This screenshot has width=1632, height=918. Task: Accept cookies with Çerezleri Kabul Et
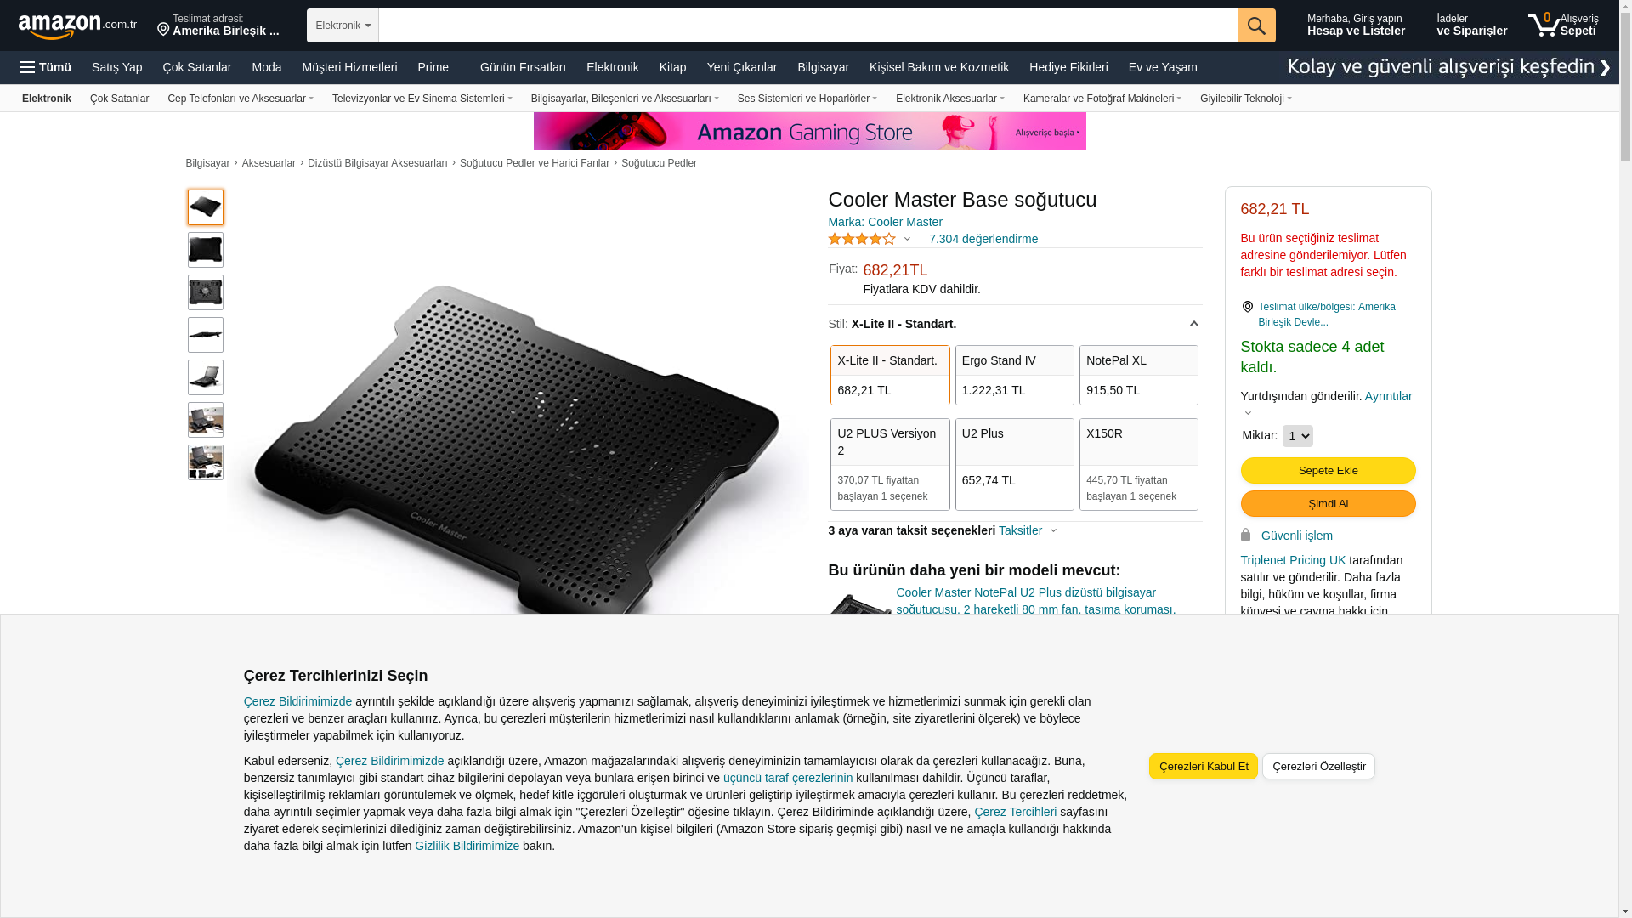point(1203,767)
